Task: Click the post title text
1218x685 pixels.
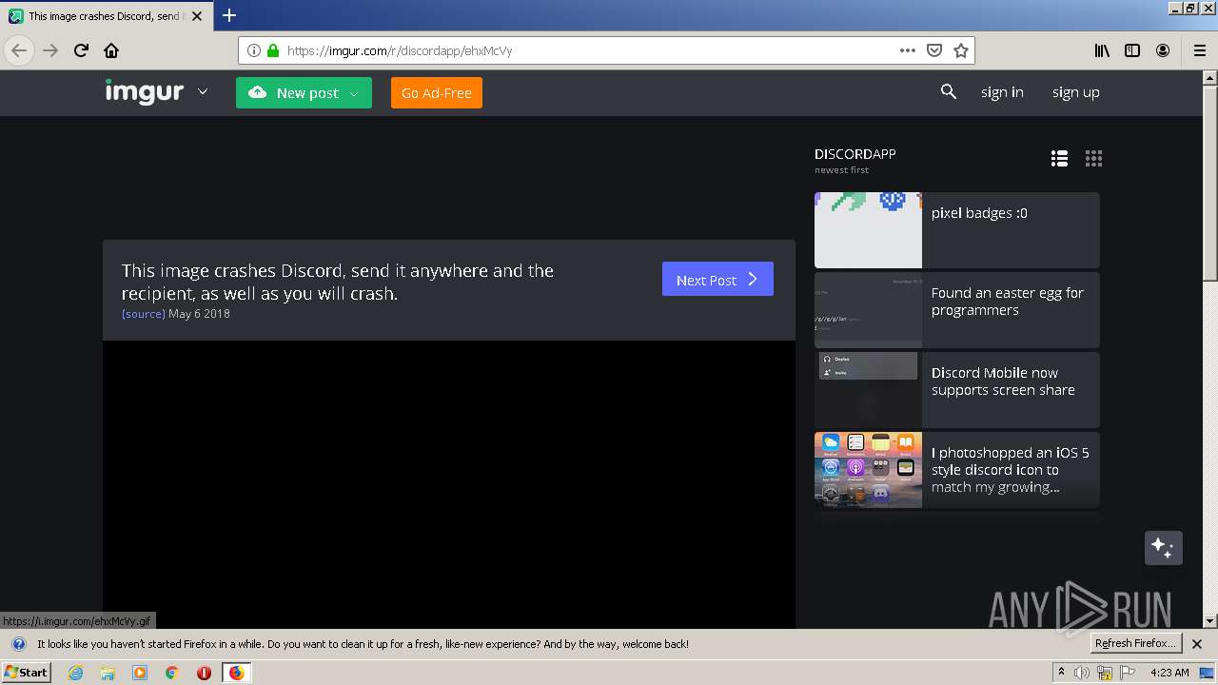Action: tap(338, 282)
